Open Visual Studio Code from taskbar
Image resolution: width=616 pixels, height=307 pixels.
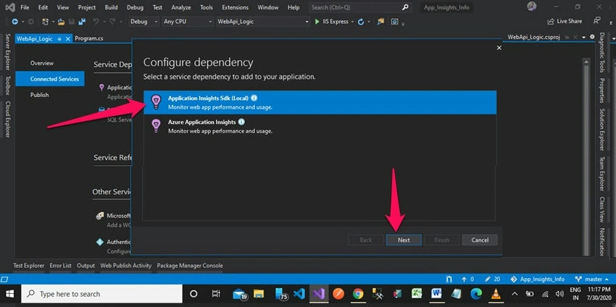coord(299,294)
